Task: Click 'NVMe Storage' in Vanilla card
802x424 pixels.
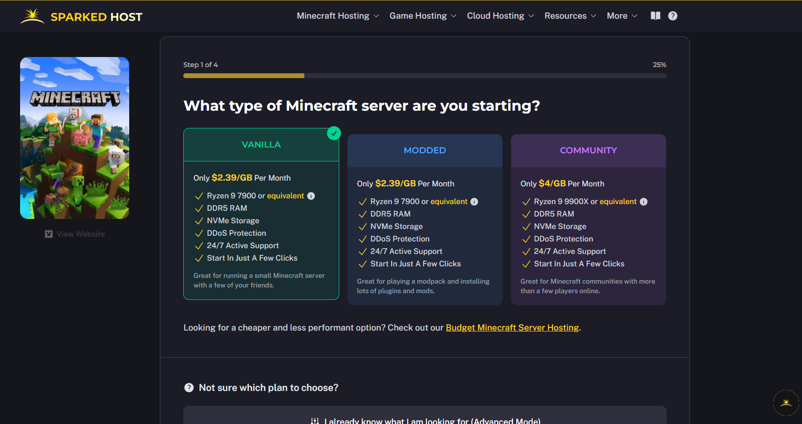Action: click(x=233, y=221)
